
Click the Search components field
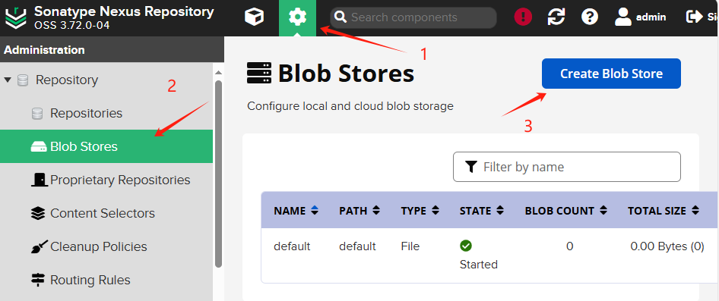tap(413, 18)
